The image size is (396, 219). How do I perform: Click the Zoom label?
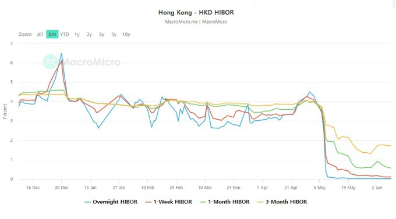coord(25,34)
